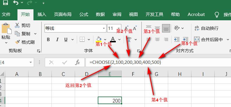
Task: Open the 文件 tab
Action: click(x=6, y=14)
